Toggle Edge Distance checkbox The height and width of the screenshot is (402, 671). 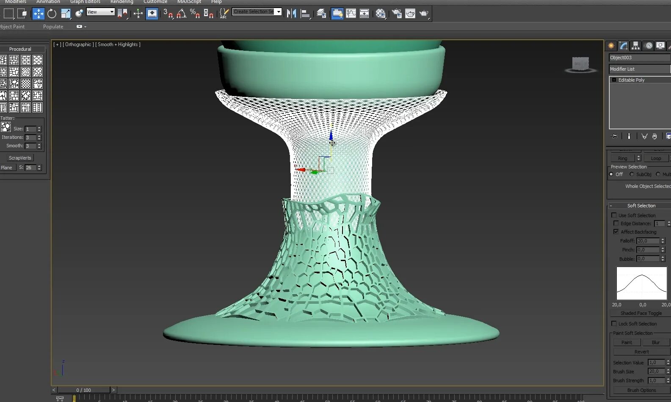616,223
